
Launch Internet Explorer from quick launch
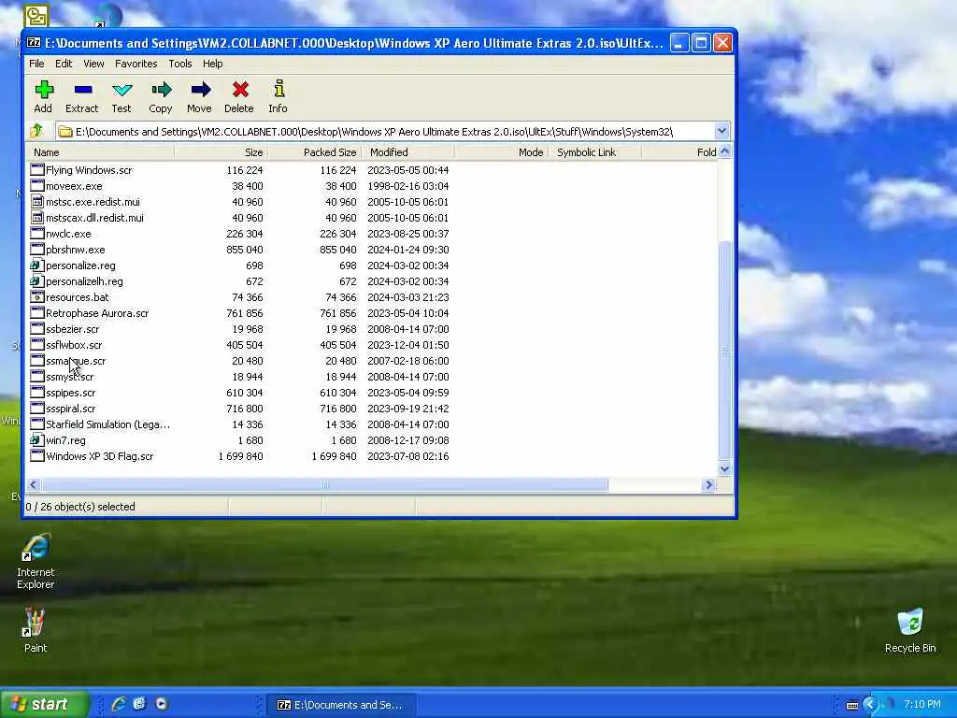[119, 704]
